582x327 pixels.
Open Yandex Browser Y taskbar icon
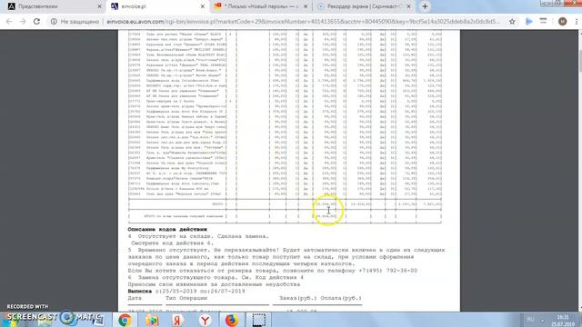[205, 320]
